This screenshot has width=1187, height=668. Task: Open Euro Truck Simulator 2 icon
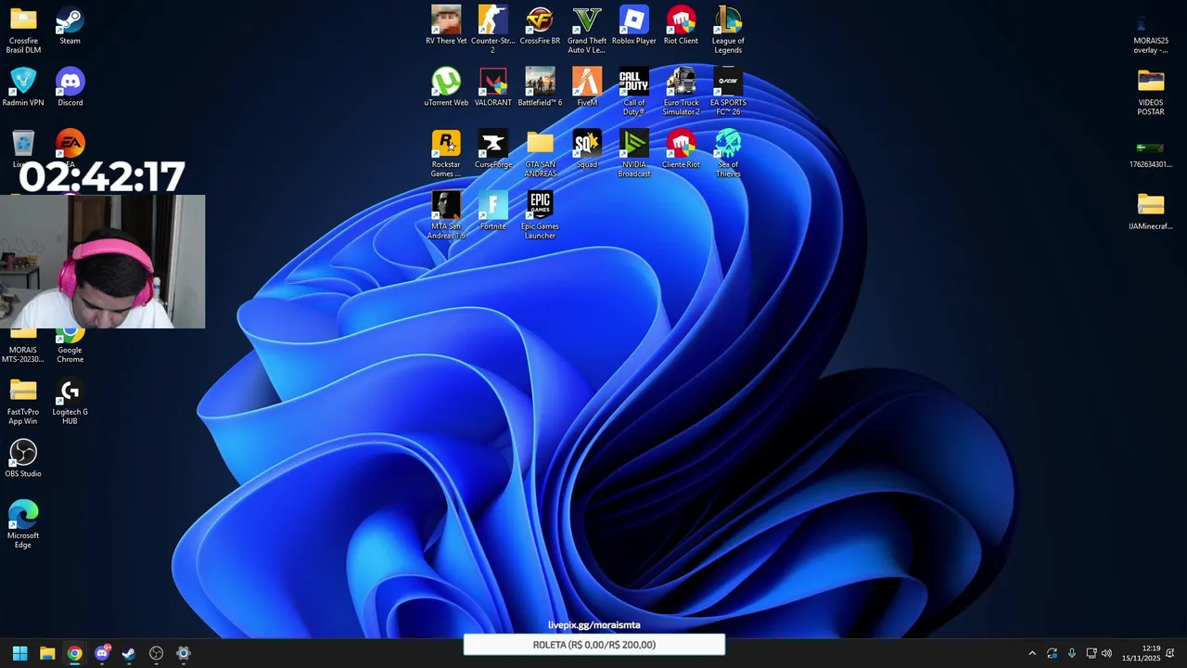tap(681, 92)
